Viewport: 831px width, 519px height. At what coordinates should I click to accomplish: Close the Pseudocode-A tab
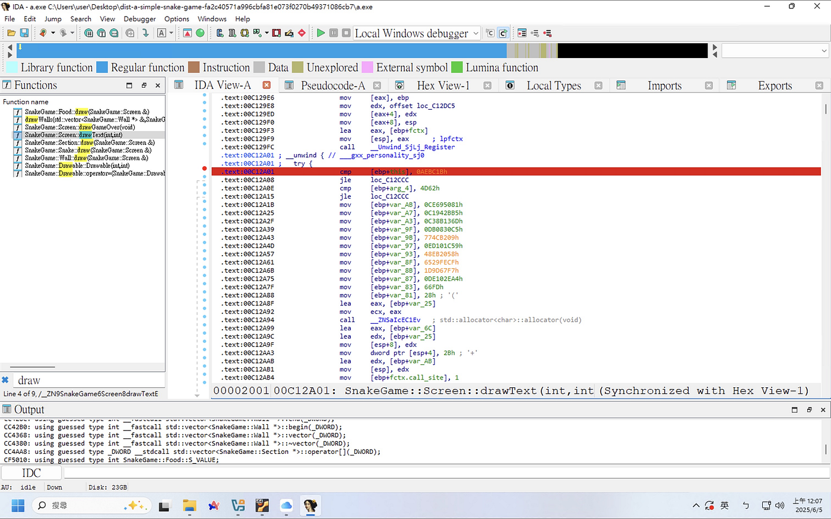(378, 85)
